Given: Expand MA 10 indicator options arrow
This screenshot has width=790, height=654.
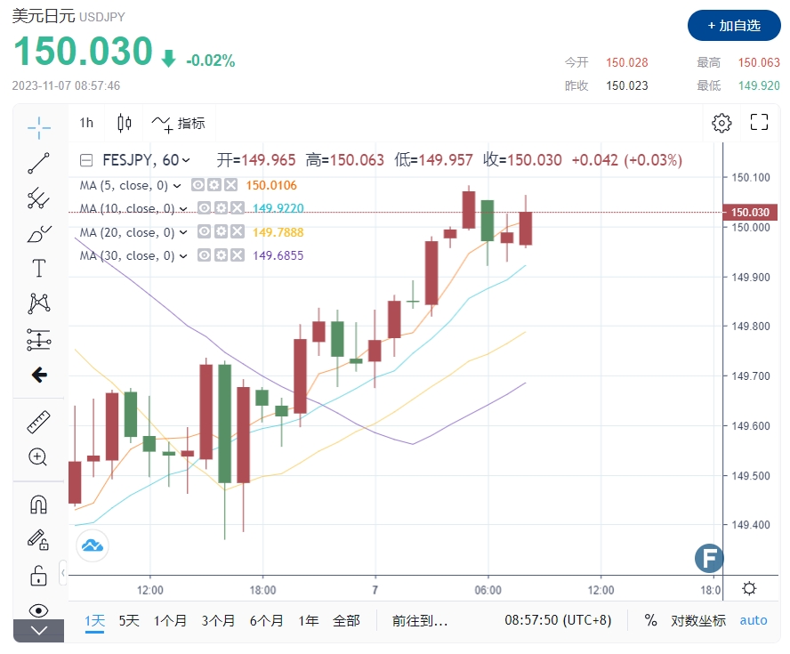Looking at the screenshot, I should click(183, 209).
